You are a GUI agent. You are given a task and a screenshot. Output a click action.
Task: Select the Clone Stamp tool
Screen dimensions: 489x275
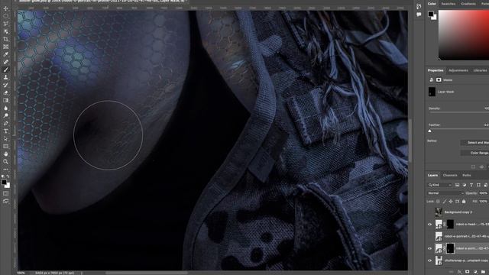tap(5, 77)
